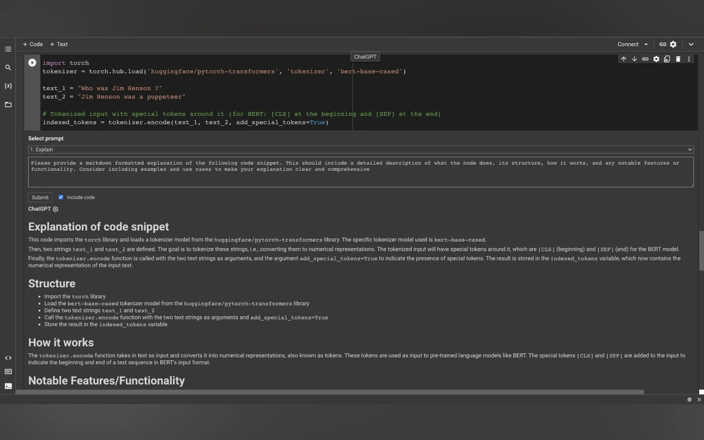
Task: Collapse the header with chevron at top right
Action: pos(691,44)
